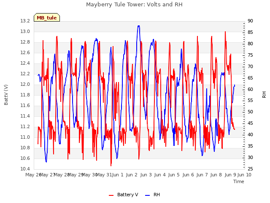This screenshot has width=270, height=203.
Task: Click the May 31 date tick
Action: [x=104, y=175]
